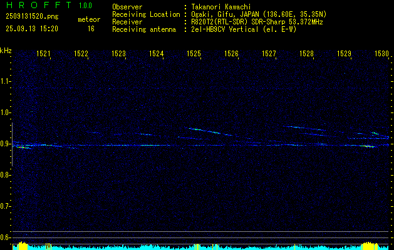Select the antenna text 2el-HB9CV Vertical
This screenshot has width=394, height=250.
coord(225,29)
